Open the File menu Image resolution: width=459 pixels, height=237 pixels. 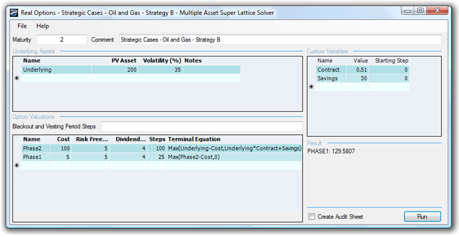pos(22,26)
